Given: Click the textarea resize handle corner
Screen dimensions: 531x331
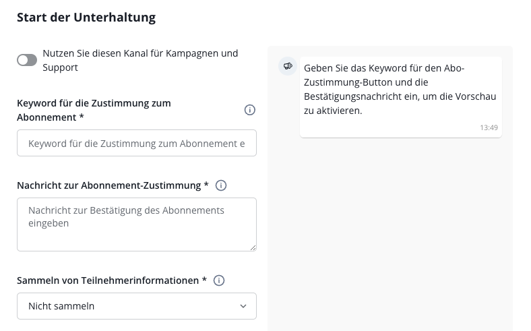Looking at the screenshot, I should [x=253, y=247].
